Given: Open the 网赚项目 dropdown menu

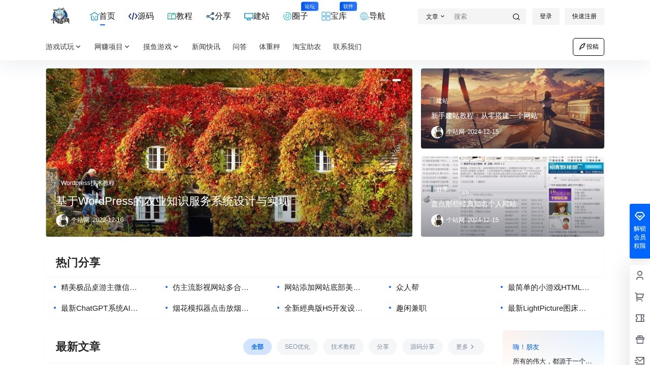Looking at the screenshot, I should (x=112, y=47).
